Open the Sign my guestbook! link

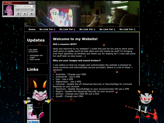point(64,101)
